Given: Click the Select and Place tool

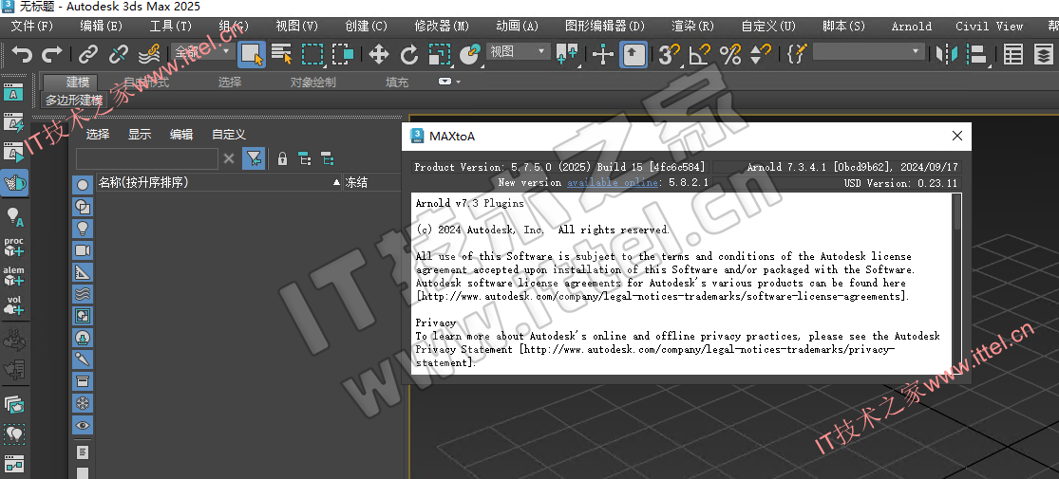Looking at the screenshot, I should 469,54.
